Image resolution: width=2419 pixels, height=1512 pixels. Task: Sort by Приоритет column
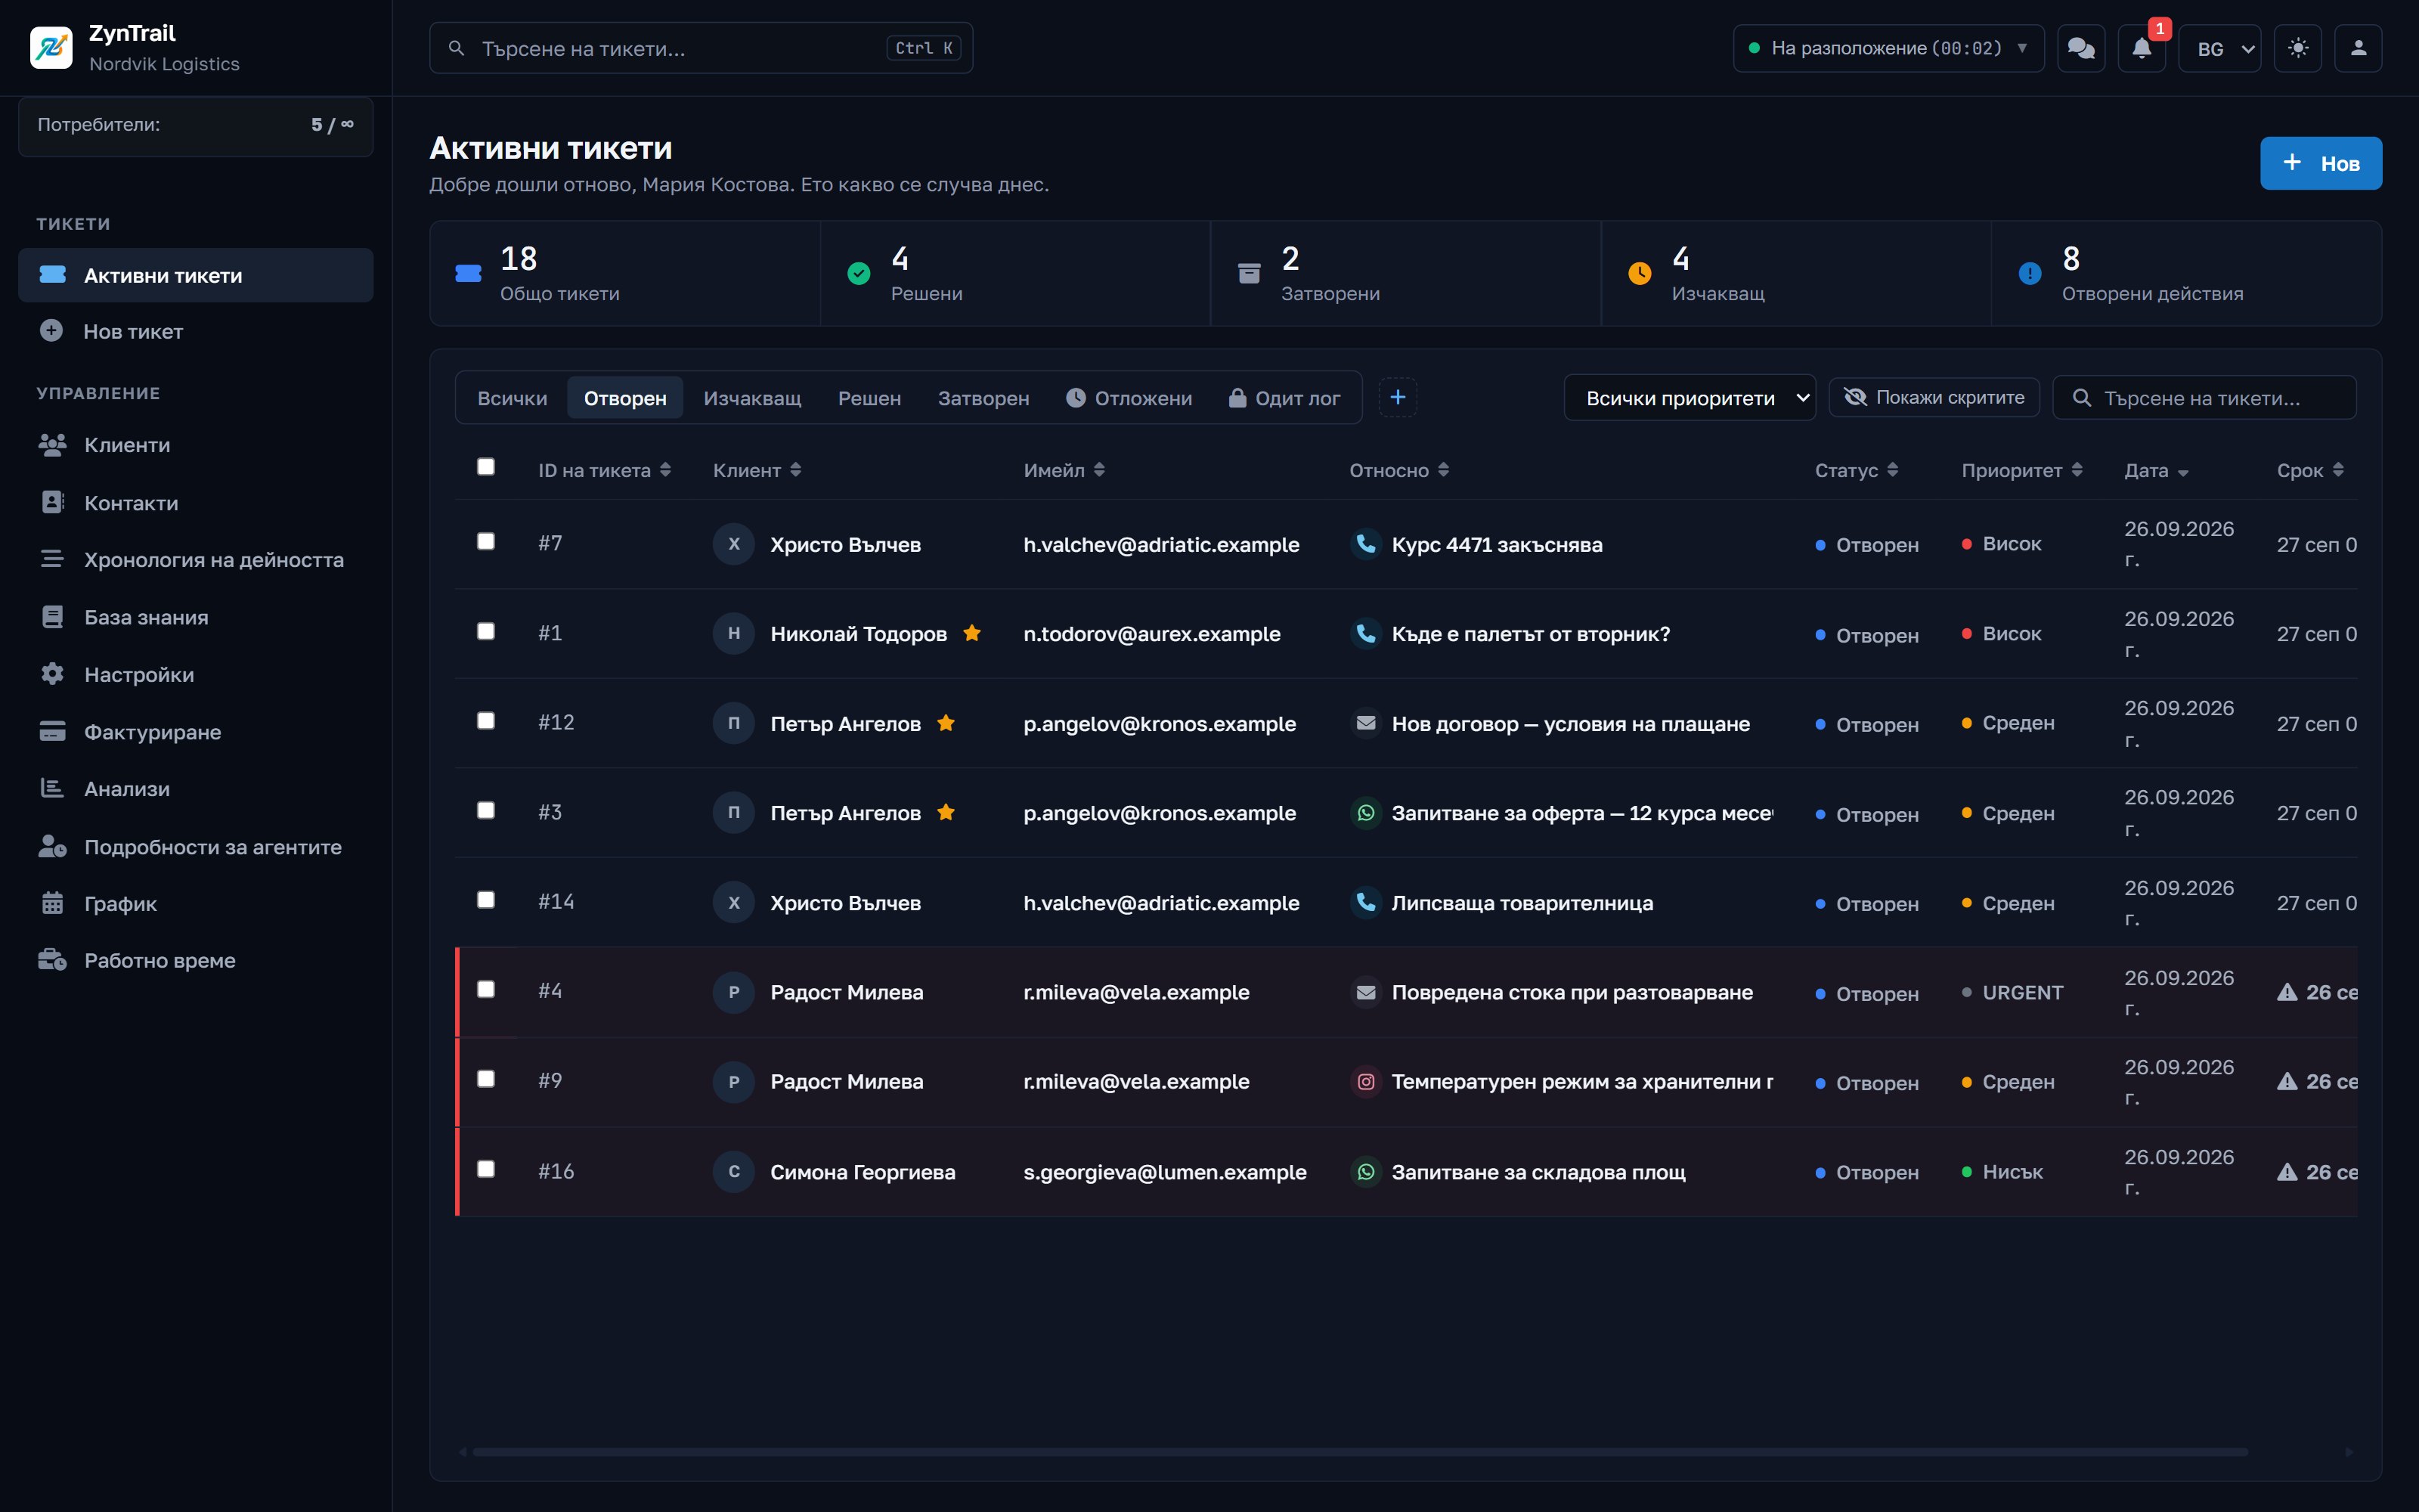click(2021, 470)
